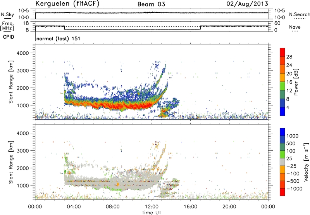Click the frequency step rise near 17:00
The image size is (310, 215).
pyautogui.click(x=200, y=28)
